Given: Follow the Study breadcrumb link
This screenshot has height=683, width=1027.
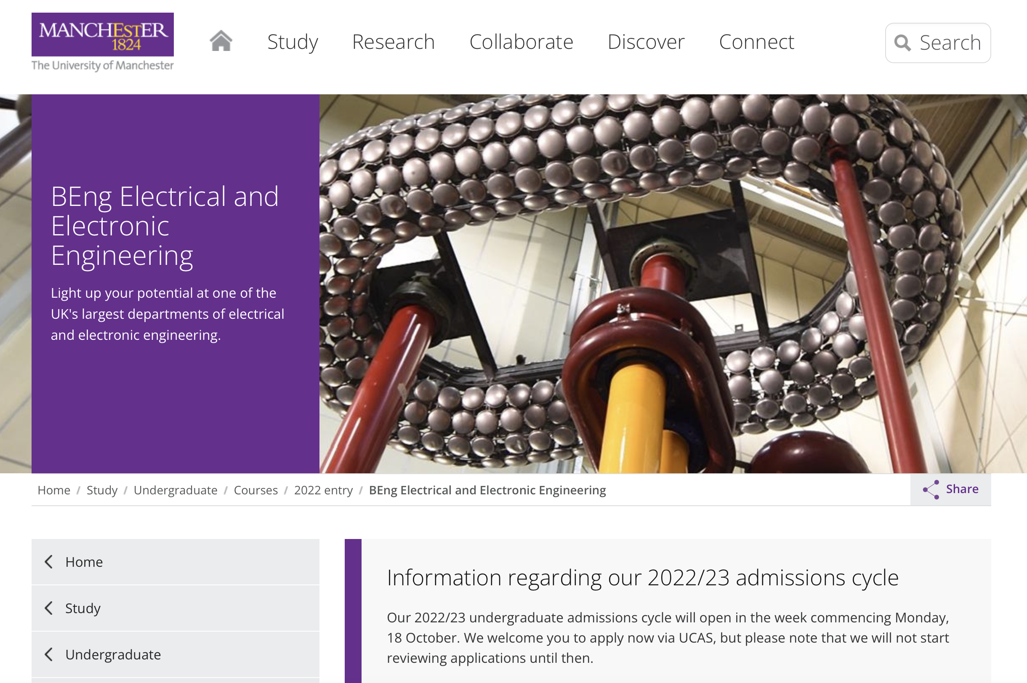Looking at the screenshot, I should [102, 491].
